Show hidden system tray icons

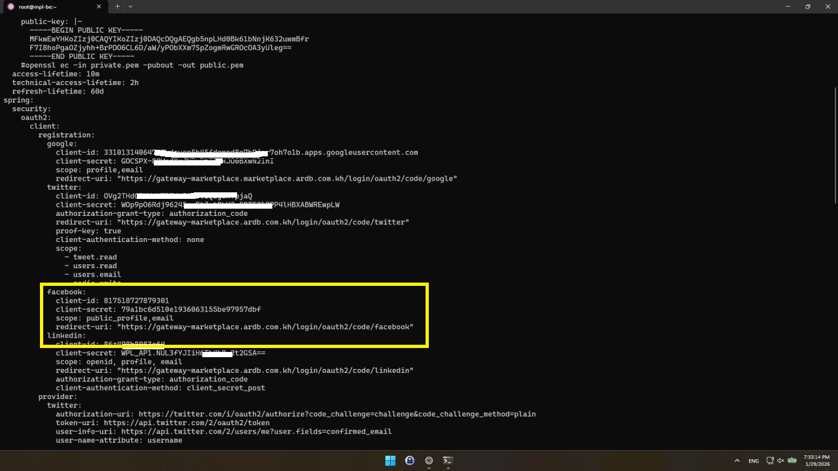coord(737,461)
